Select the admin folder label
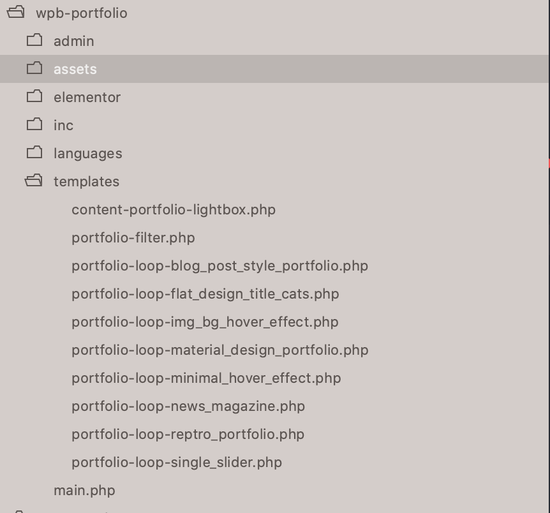Image resolution: width=550 pixels, height=513 pixels. [73, 41]
